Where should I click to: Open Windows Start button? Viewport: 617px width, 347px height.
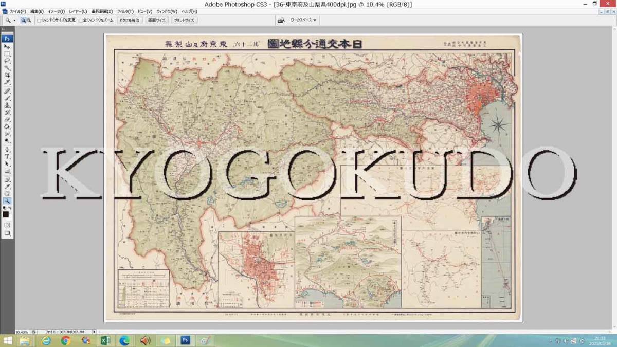pyautogui.click(x=8, y=341)
